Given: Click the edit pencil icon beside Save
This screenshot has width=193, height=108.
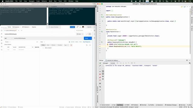Looking at the screenshot, I should point(87,34).
